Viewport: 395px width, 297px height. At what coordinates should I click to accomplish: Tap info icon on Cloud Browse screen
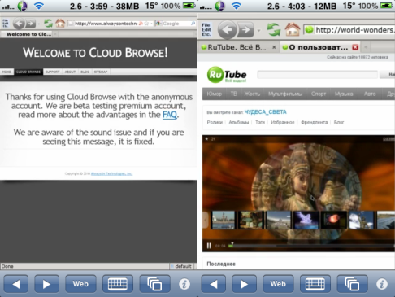point(184,284)
